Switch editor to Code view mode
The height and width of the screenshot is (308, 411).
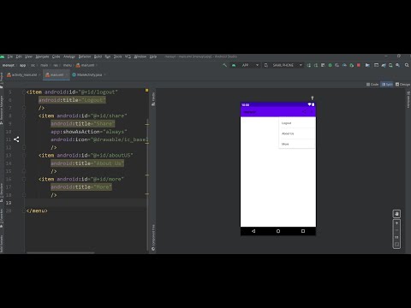coord(372,85)
